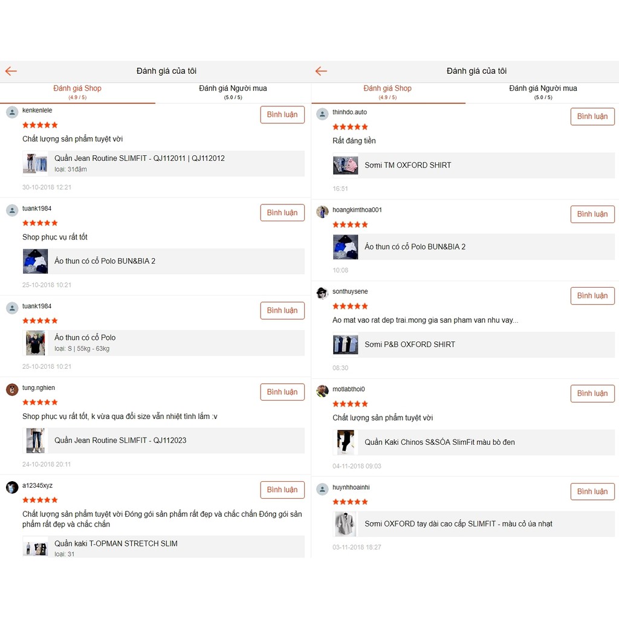Click motlabthoi0's avatar picture
619x619 pixels.
tap(322, 391)
